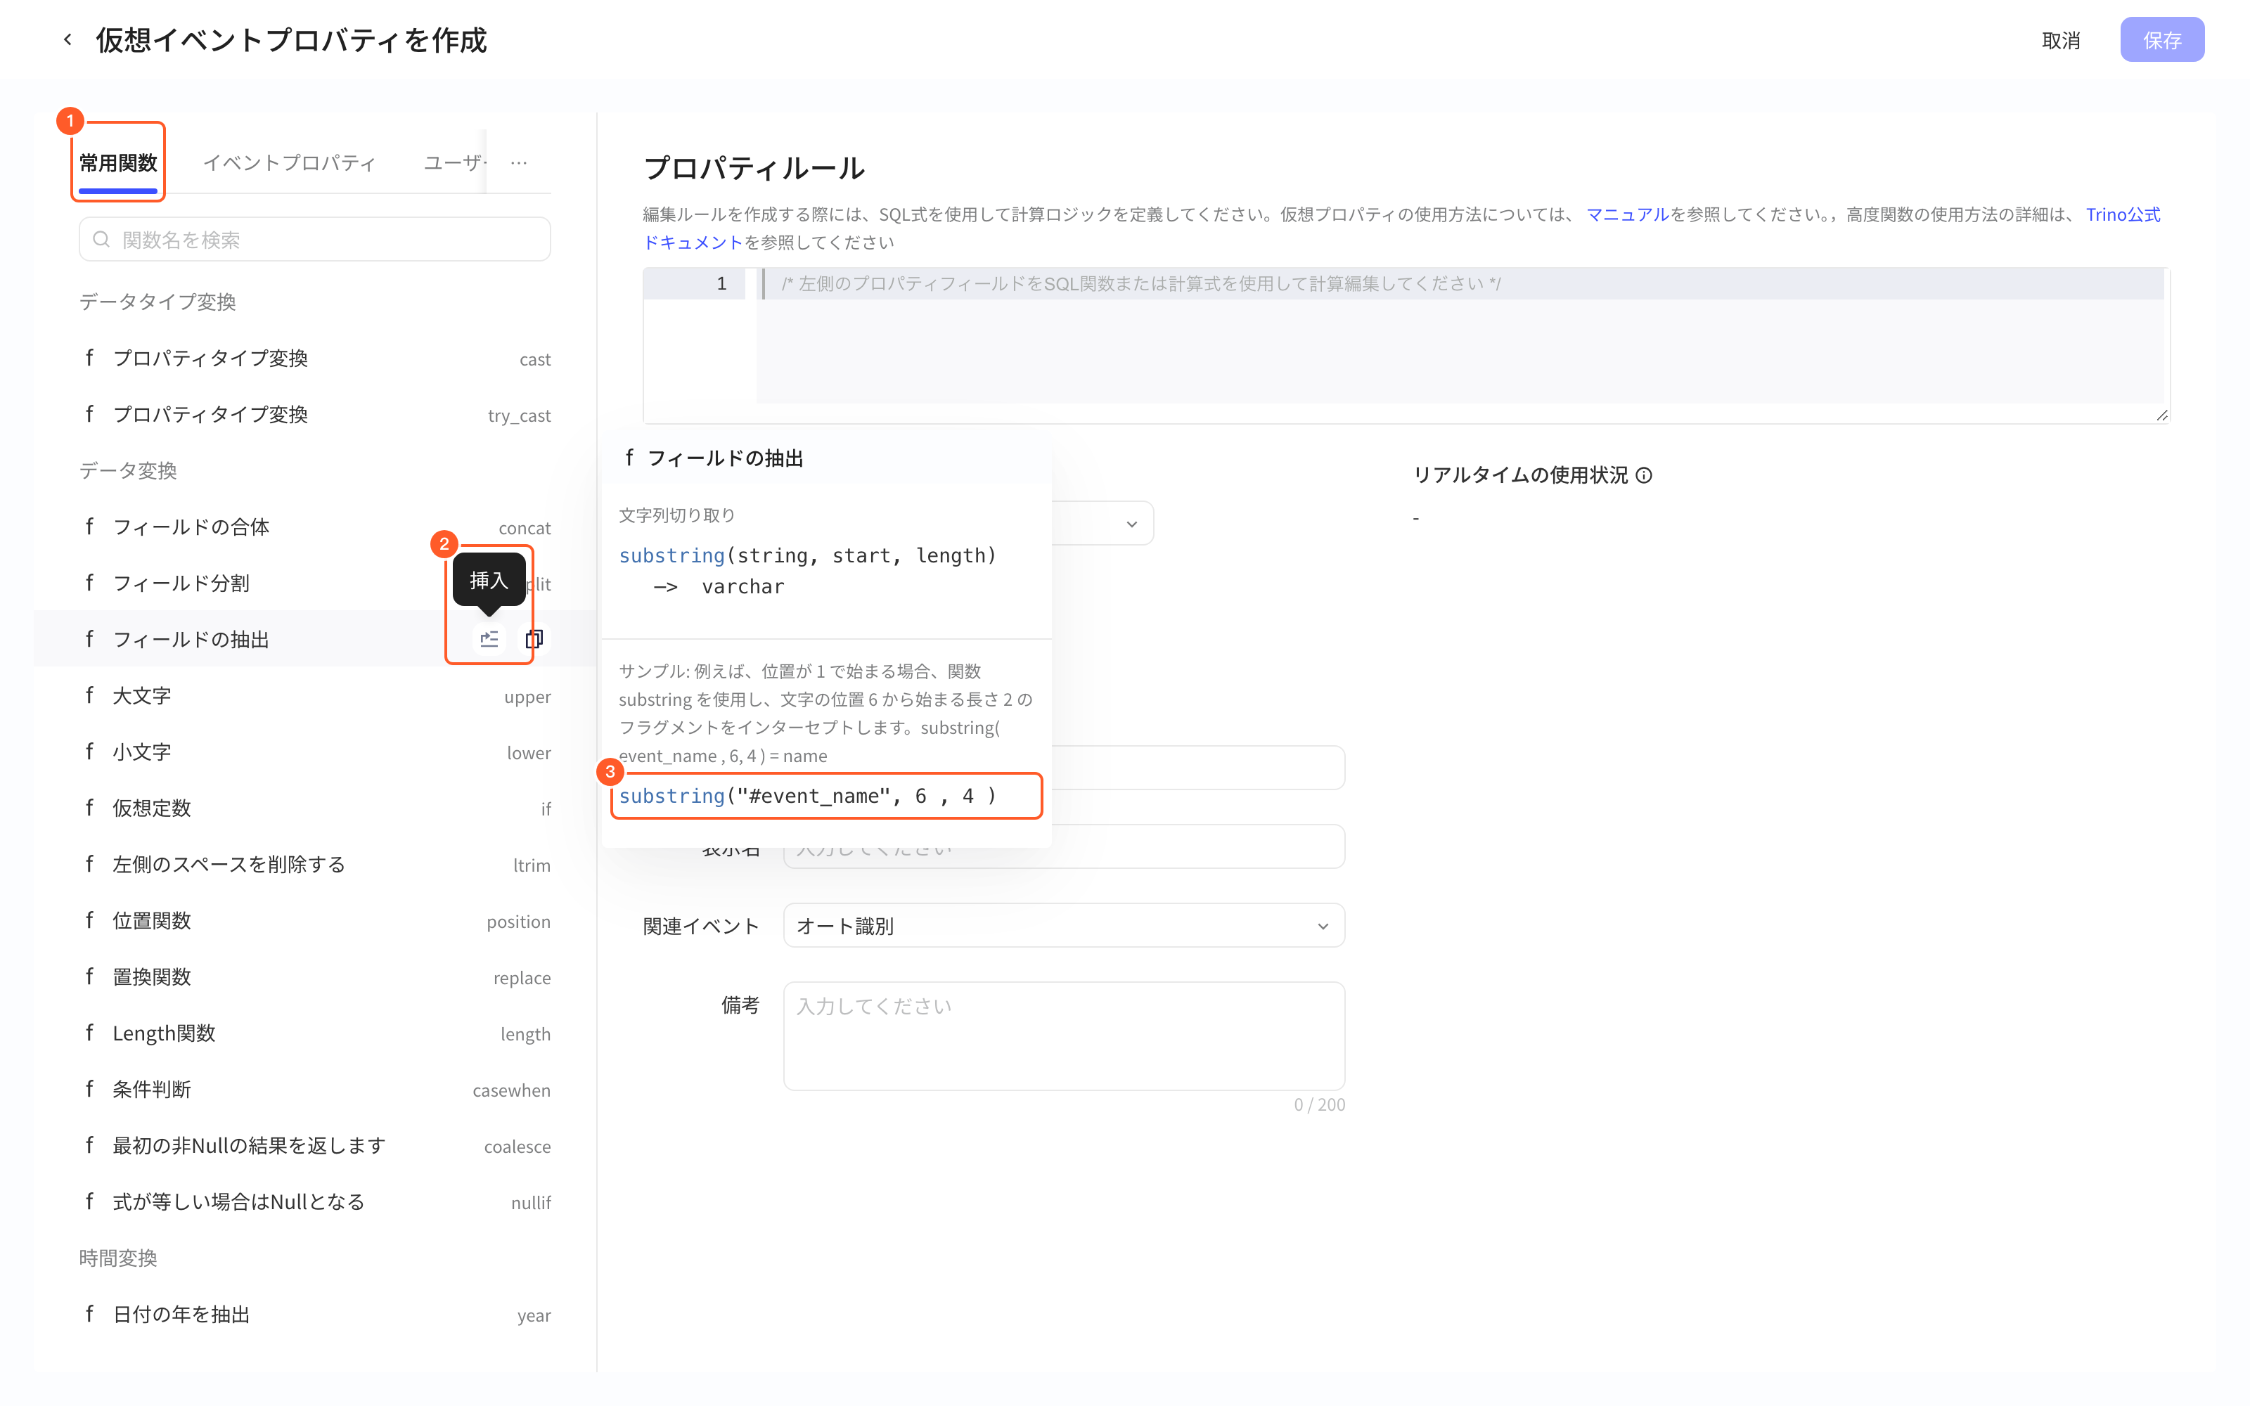
Task: Click the info icon beside リアルタイムの使用状況
Action: pyautogui.click(x=1644, y=475)
